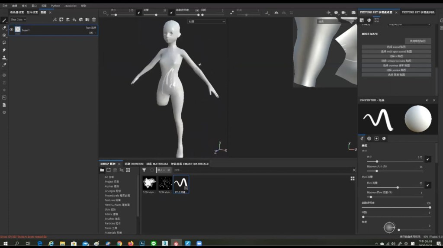Click the camera screenshot icon above viewport
443x248 pixels.
pyautogui.click(x=353, y=13)
